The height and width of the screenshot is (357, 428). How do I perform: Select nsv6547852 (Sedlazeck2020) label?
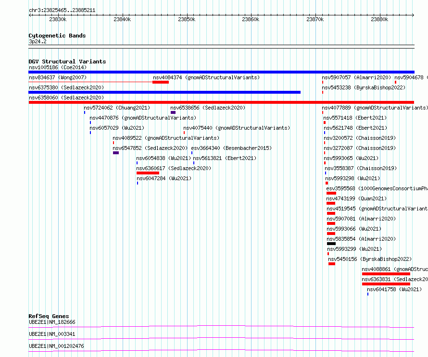coord(150,148)
